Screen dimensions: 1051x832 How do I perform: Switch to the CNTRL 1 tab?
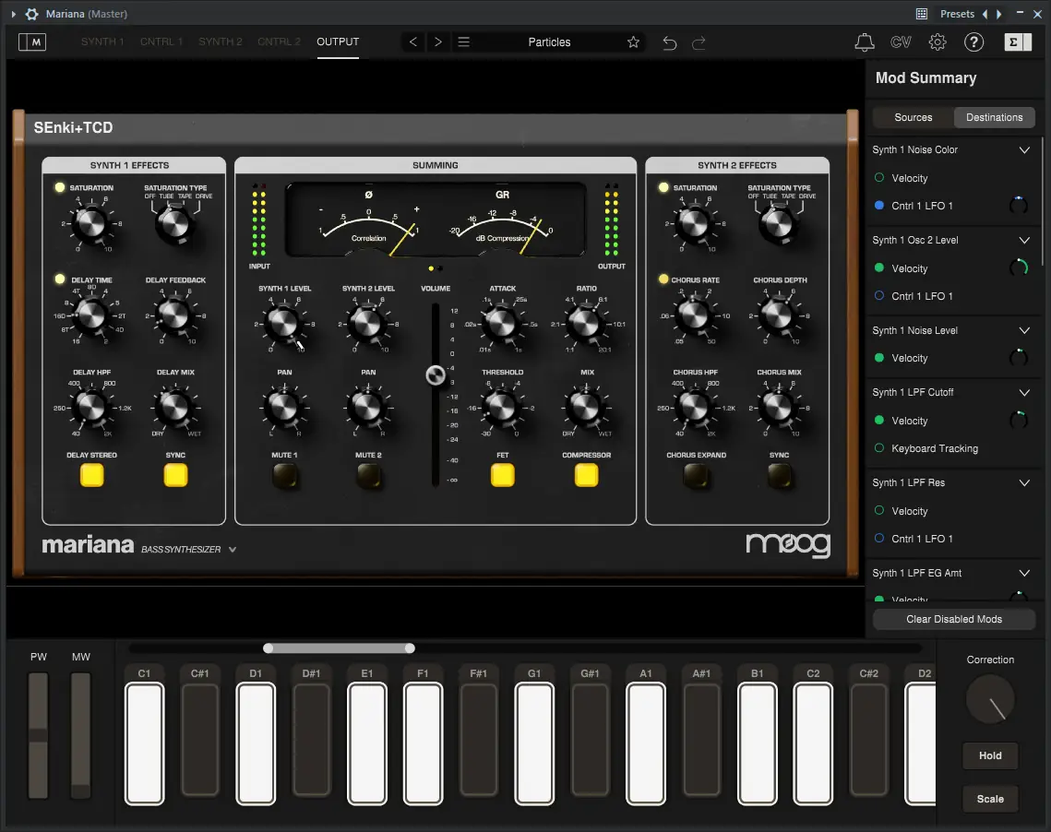tap(161, 42)
